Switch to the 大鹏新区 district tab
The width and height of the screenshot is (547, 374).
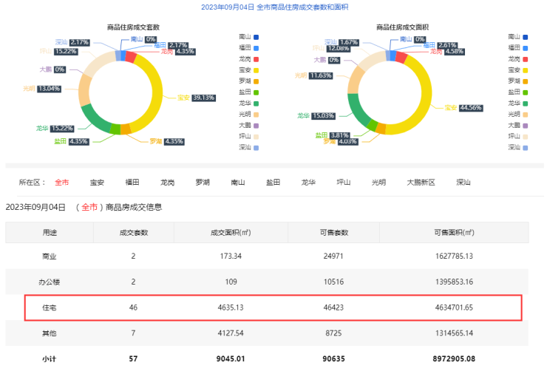click(x=421, y=182)
